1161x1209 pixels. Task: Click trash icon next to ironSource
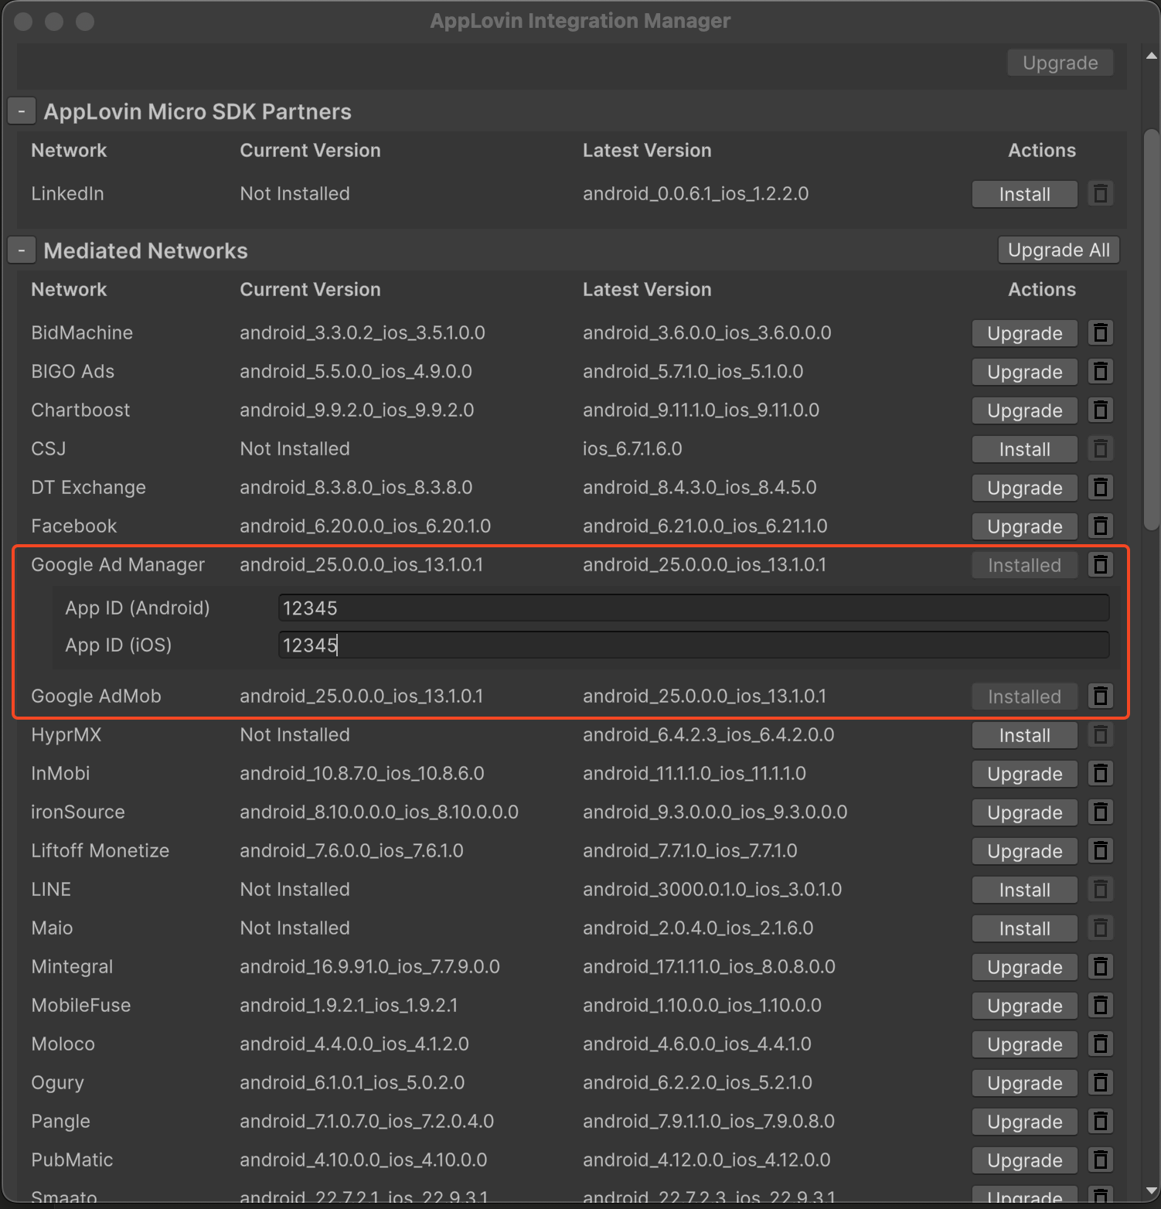[x=1100, y=812]
